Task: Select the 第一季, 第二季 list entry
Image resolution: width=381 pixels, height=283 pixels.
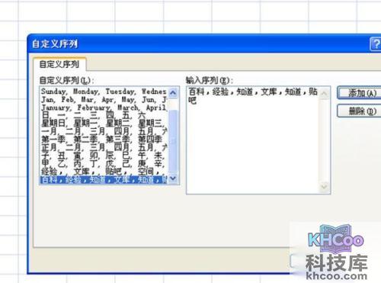Action: [x=104, y=140]
